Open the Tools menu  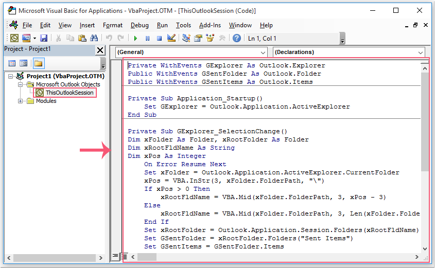coord(183,25)
